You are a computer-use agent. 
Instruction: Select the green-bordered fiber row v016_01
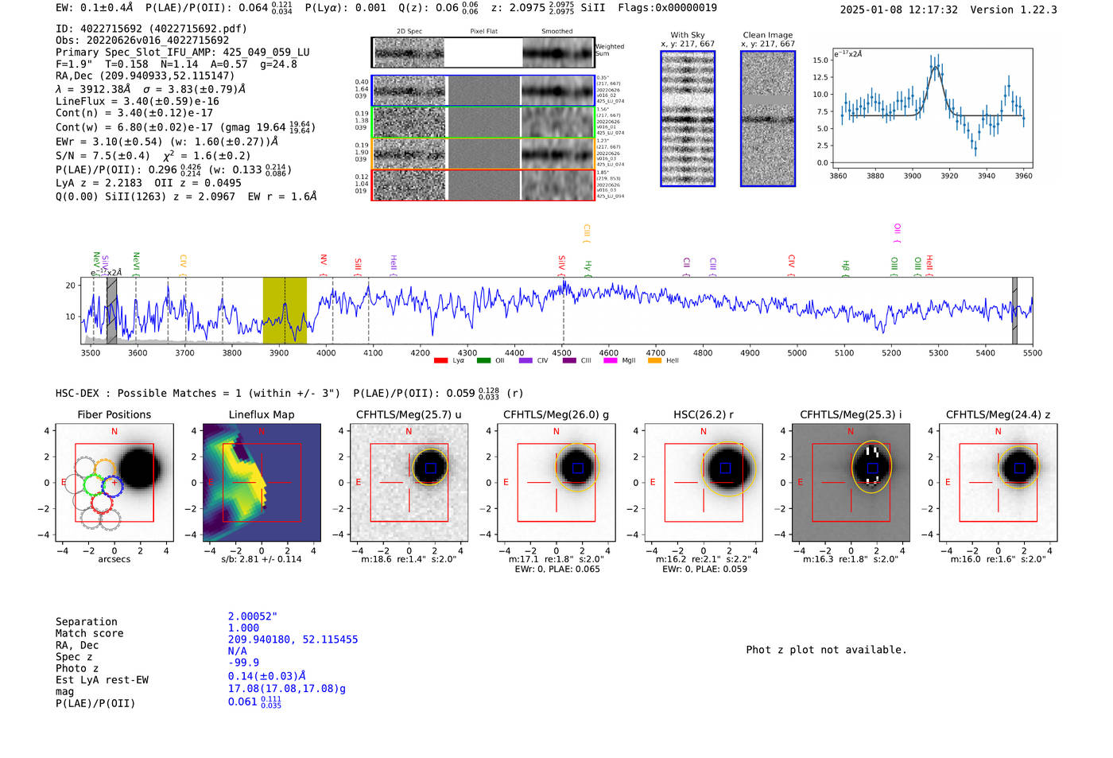pos(483,122)
